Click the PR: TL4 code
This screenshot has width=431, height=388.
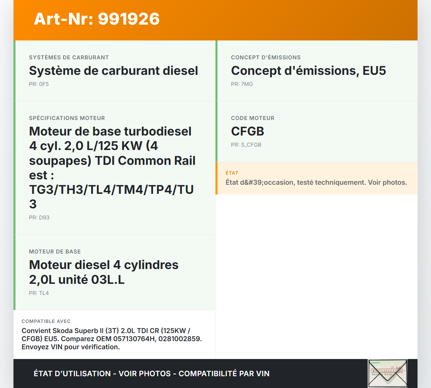(39, 293)
